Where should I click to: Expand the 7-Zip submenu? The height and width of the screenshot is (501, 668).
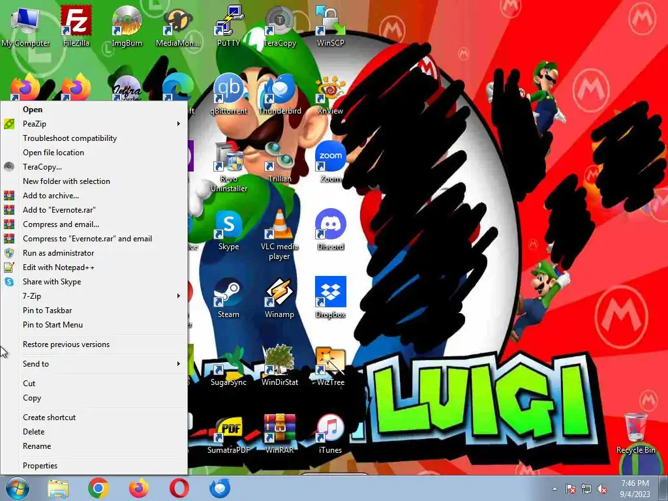tap(94, 296)
